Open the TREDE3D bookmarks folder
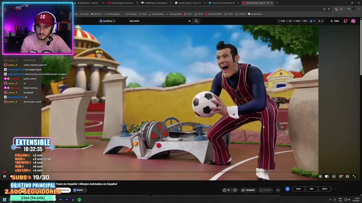The image size is (362, 203). (x=241, y=14)
